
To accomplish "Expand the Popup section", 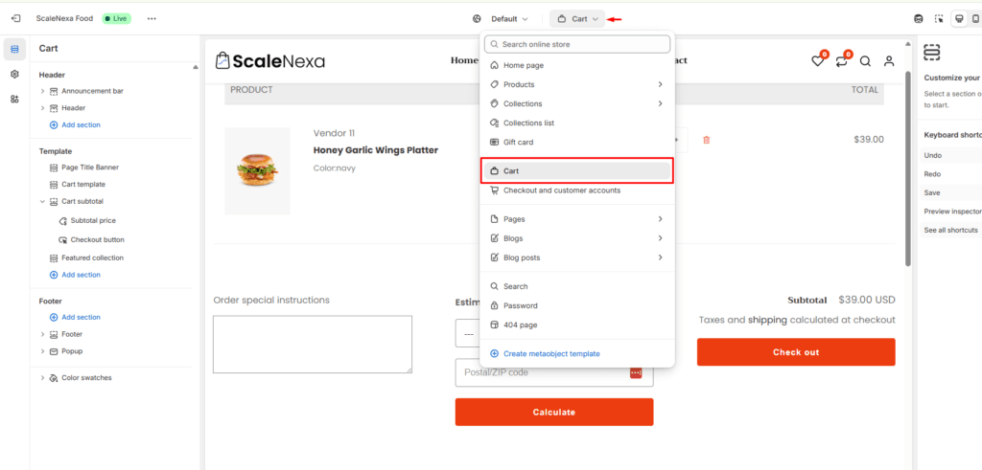I will 42,351.
